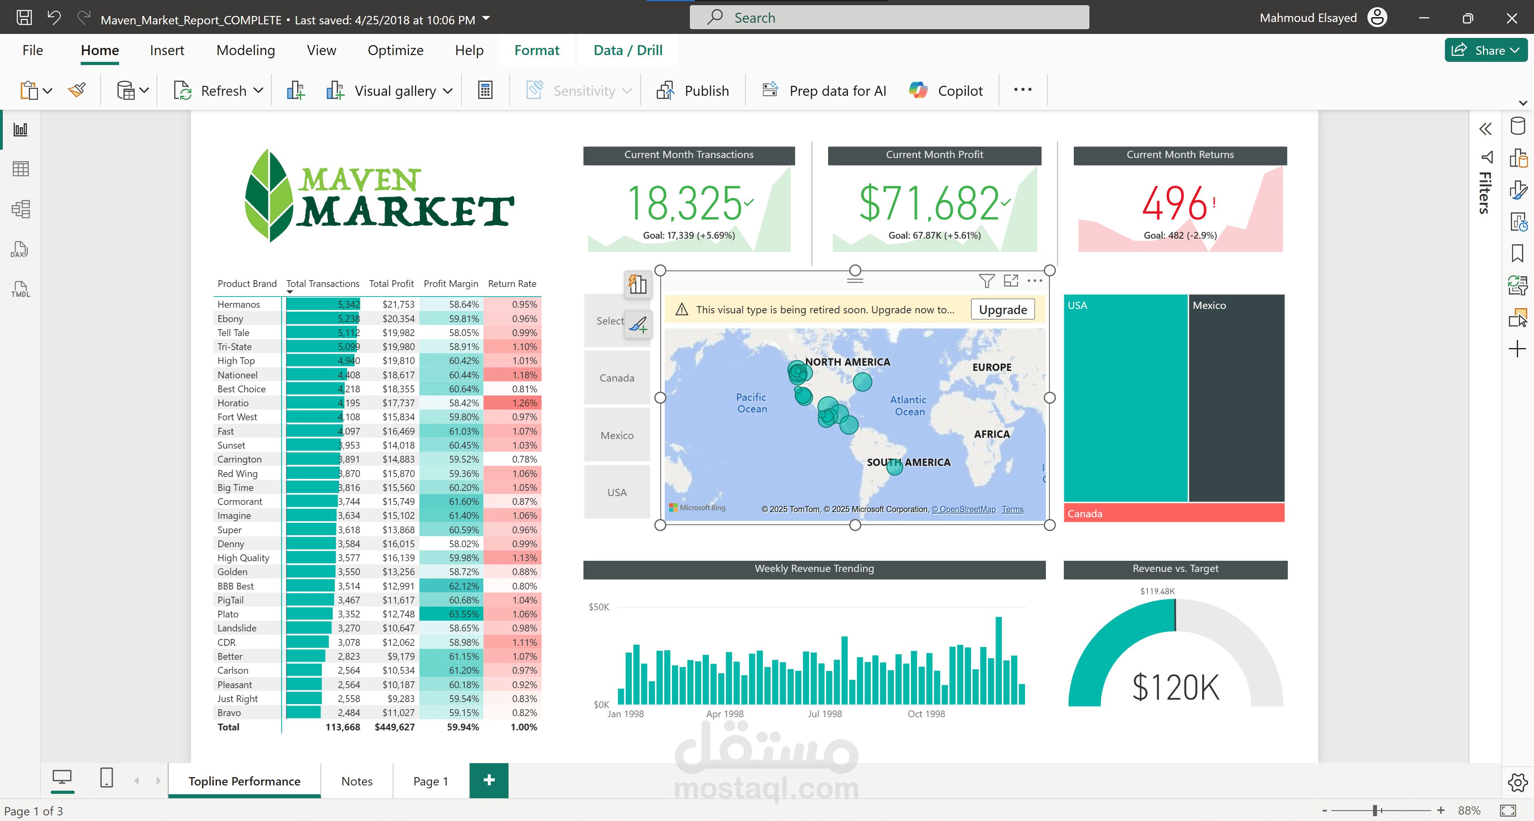Expand the Paste dropdown arrow
The width and height of the screenshot is (1534, 821).
(x=48, y=91)
